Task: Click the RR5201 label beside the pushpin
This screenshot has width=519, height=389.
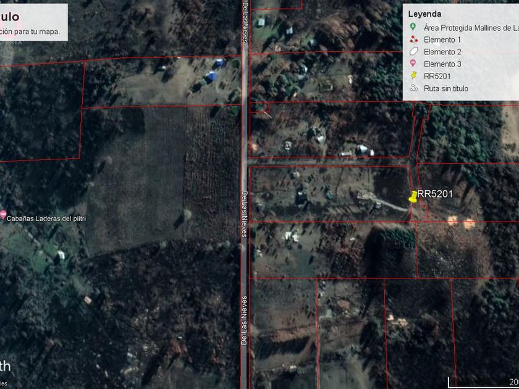Action: coord(434,194)
